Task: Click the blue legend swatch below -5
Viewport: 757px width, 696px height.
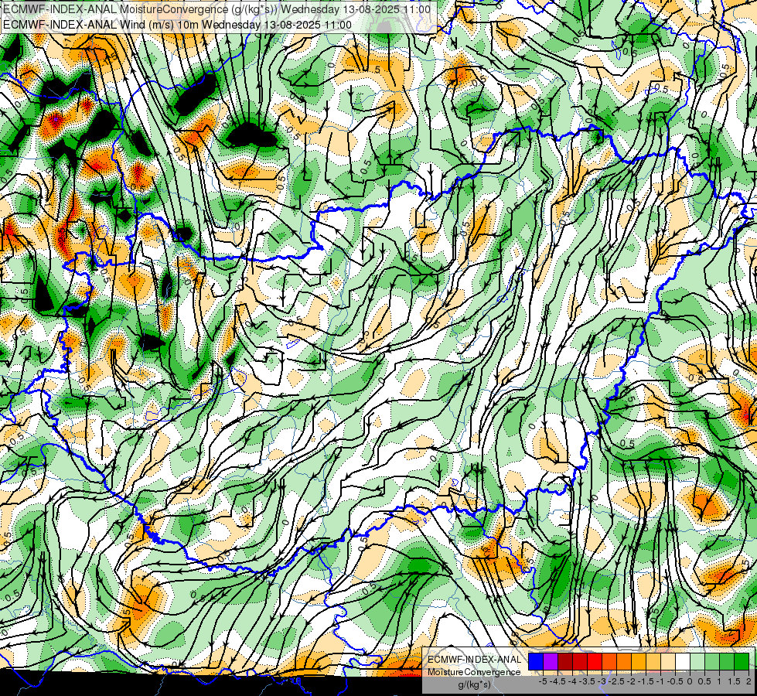Action: point(536,661)
